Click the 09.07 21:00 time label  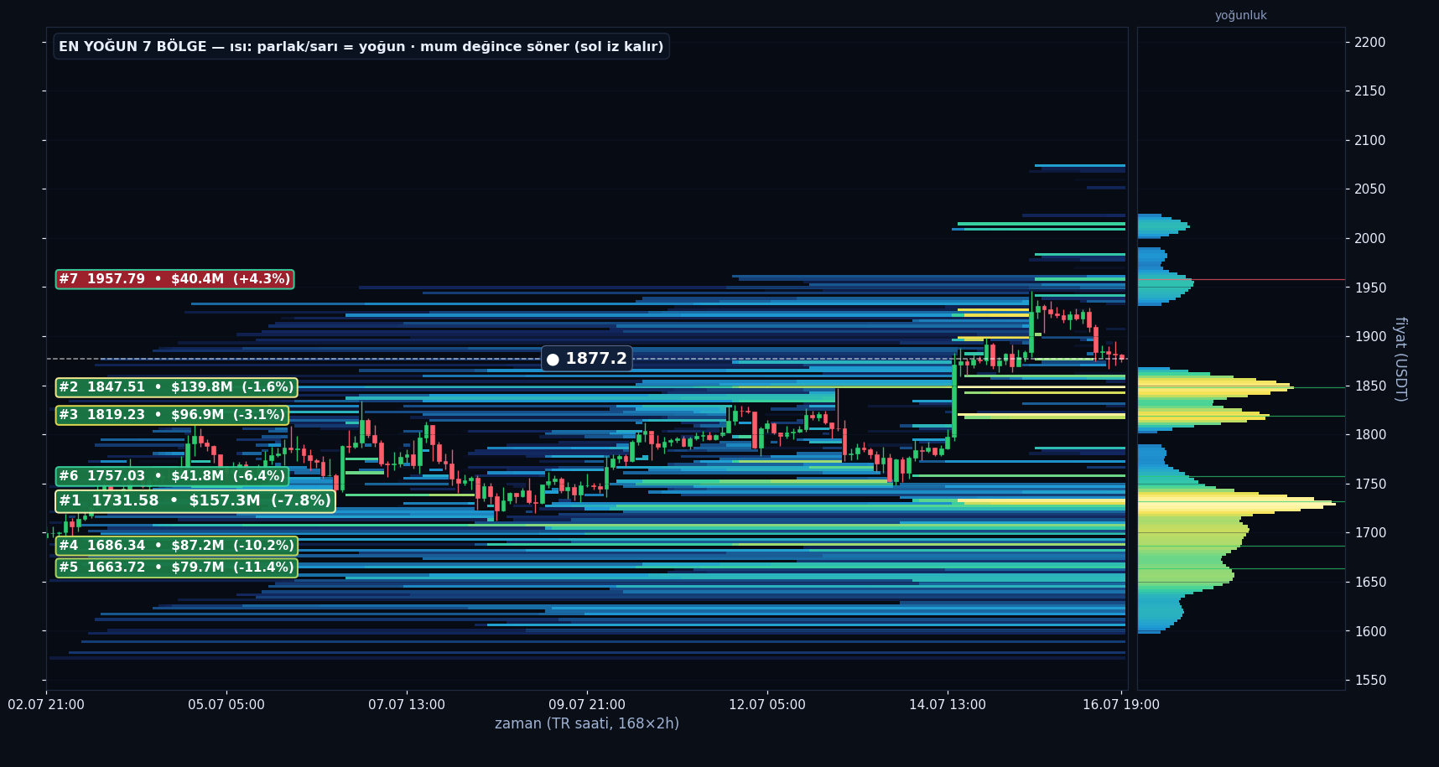587,705
